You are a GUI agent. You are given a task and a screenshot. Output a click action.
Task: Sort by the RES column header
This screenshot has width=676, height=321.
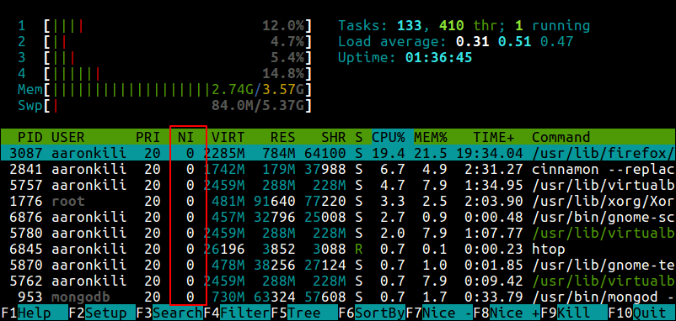283,138
